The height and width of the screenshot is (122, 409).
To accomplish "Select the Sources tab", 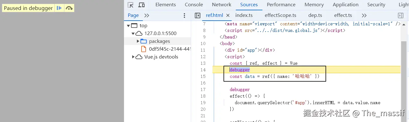I will [x=249, y=5].
